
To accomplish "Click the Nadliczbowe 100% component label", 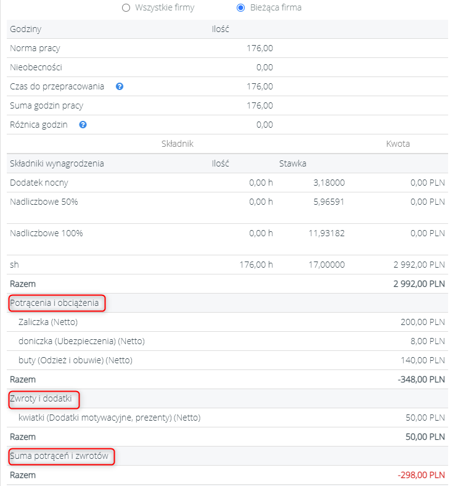I will 46,233.
